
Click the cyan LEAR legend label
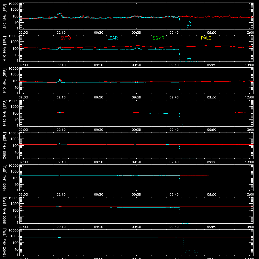point(112,38)
